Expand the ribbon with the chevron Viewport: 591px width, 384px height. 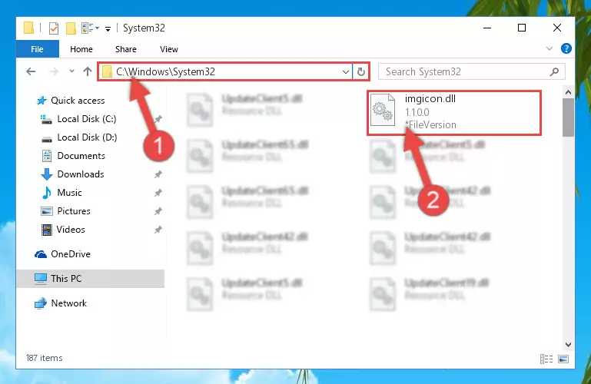point(549,48)
